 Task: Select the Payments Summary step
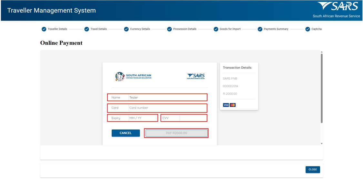276,29
